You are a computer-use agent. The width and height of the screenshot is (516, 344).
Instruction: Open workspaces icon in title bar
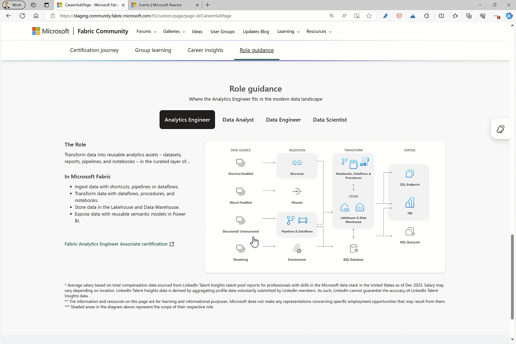pyautogui.click(x=33, y=5)
